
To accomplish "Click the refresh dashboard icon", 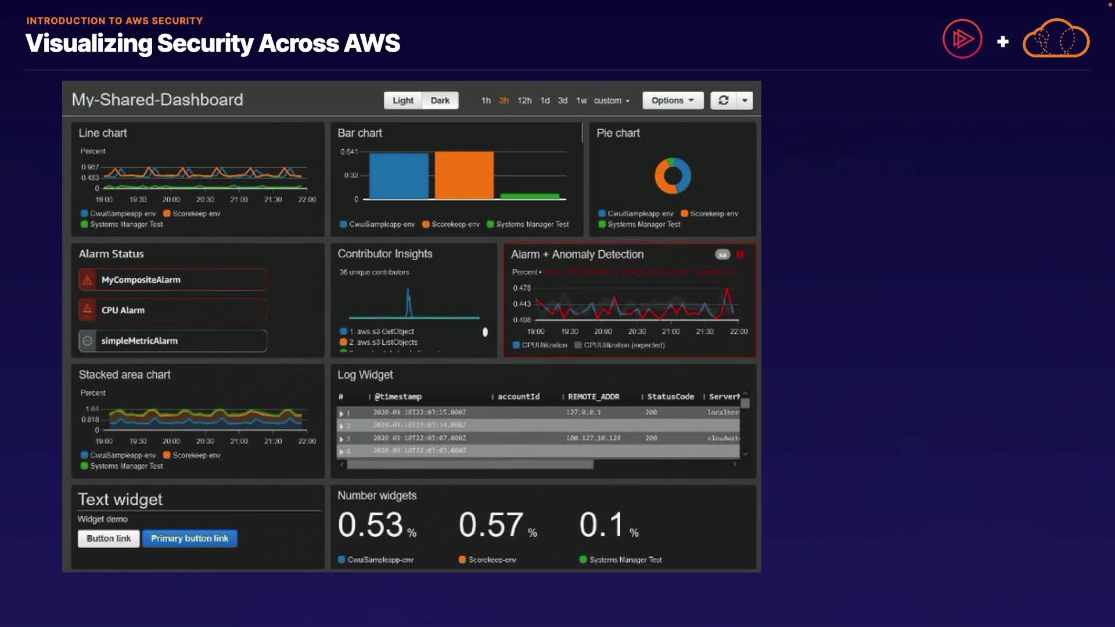I will point(723,100).
